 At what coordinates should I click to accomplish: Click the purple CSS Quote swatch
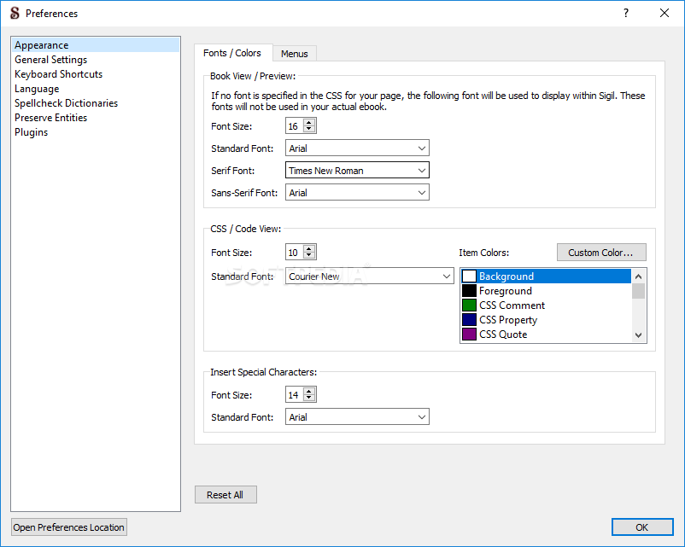469,334
